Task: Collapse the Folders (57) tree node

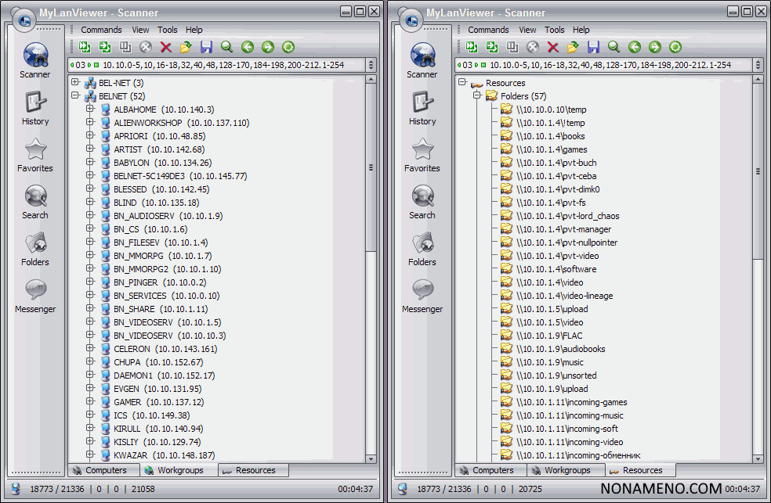Action: tap(477, 96)
